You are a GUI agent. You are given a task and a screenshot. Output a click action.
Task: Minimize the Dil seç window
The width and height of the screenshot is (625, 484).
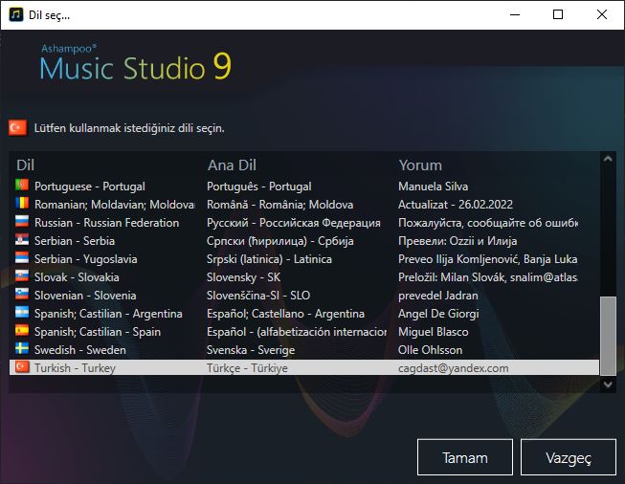pos(515,14)
